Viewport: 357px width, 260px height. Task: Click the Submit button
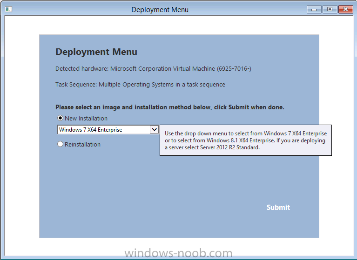tap(278, 207)
